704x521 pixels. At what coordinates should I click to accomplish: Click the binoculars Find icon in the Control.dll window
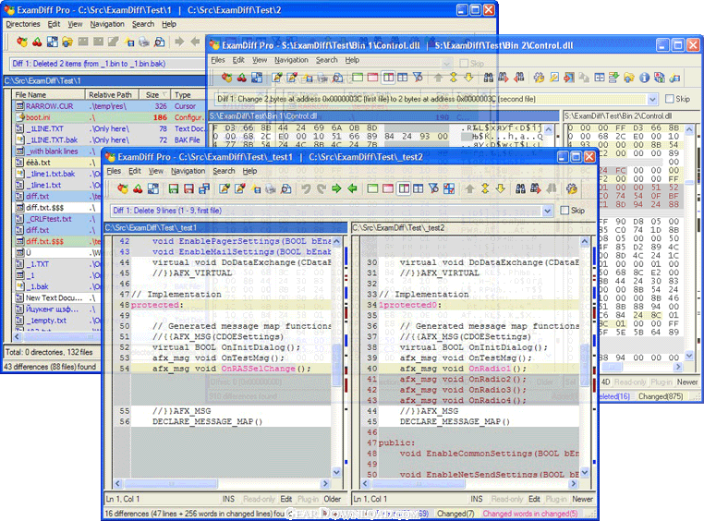point(489,78)
